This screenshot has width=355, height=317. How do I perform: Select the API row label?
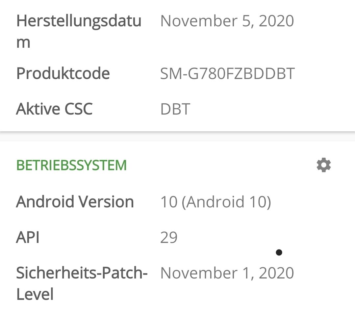coord(28,237)
